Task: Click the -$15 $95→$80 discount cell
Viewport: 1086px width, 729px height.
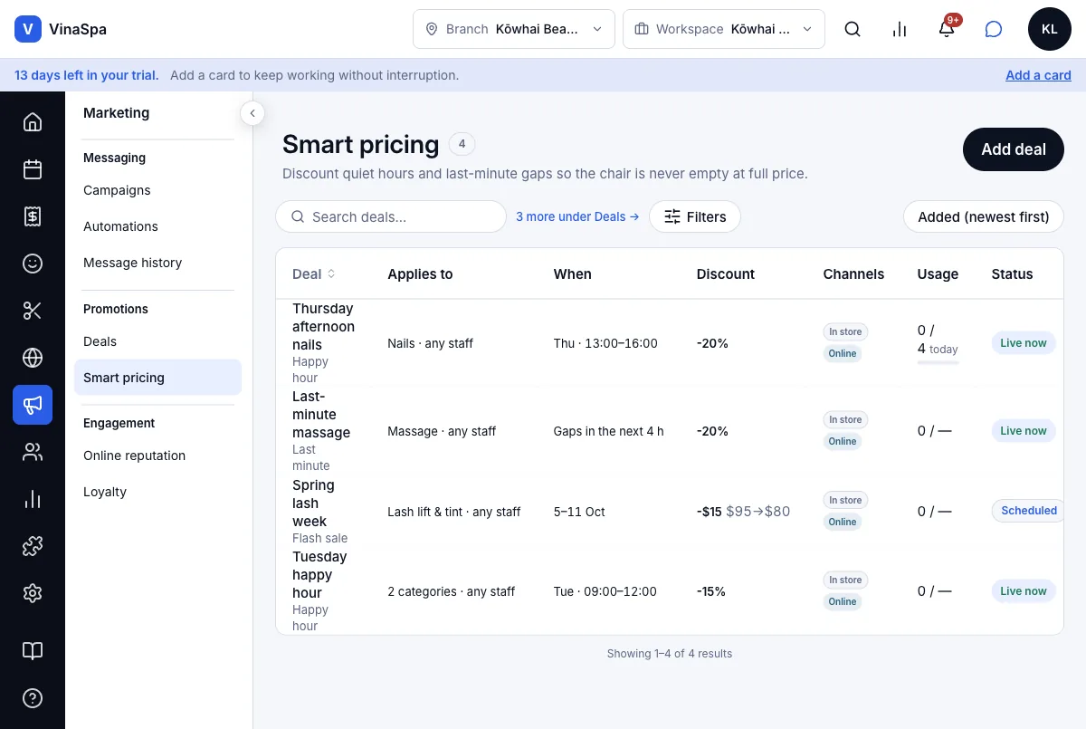Action: (743, 512)
